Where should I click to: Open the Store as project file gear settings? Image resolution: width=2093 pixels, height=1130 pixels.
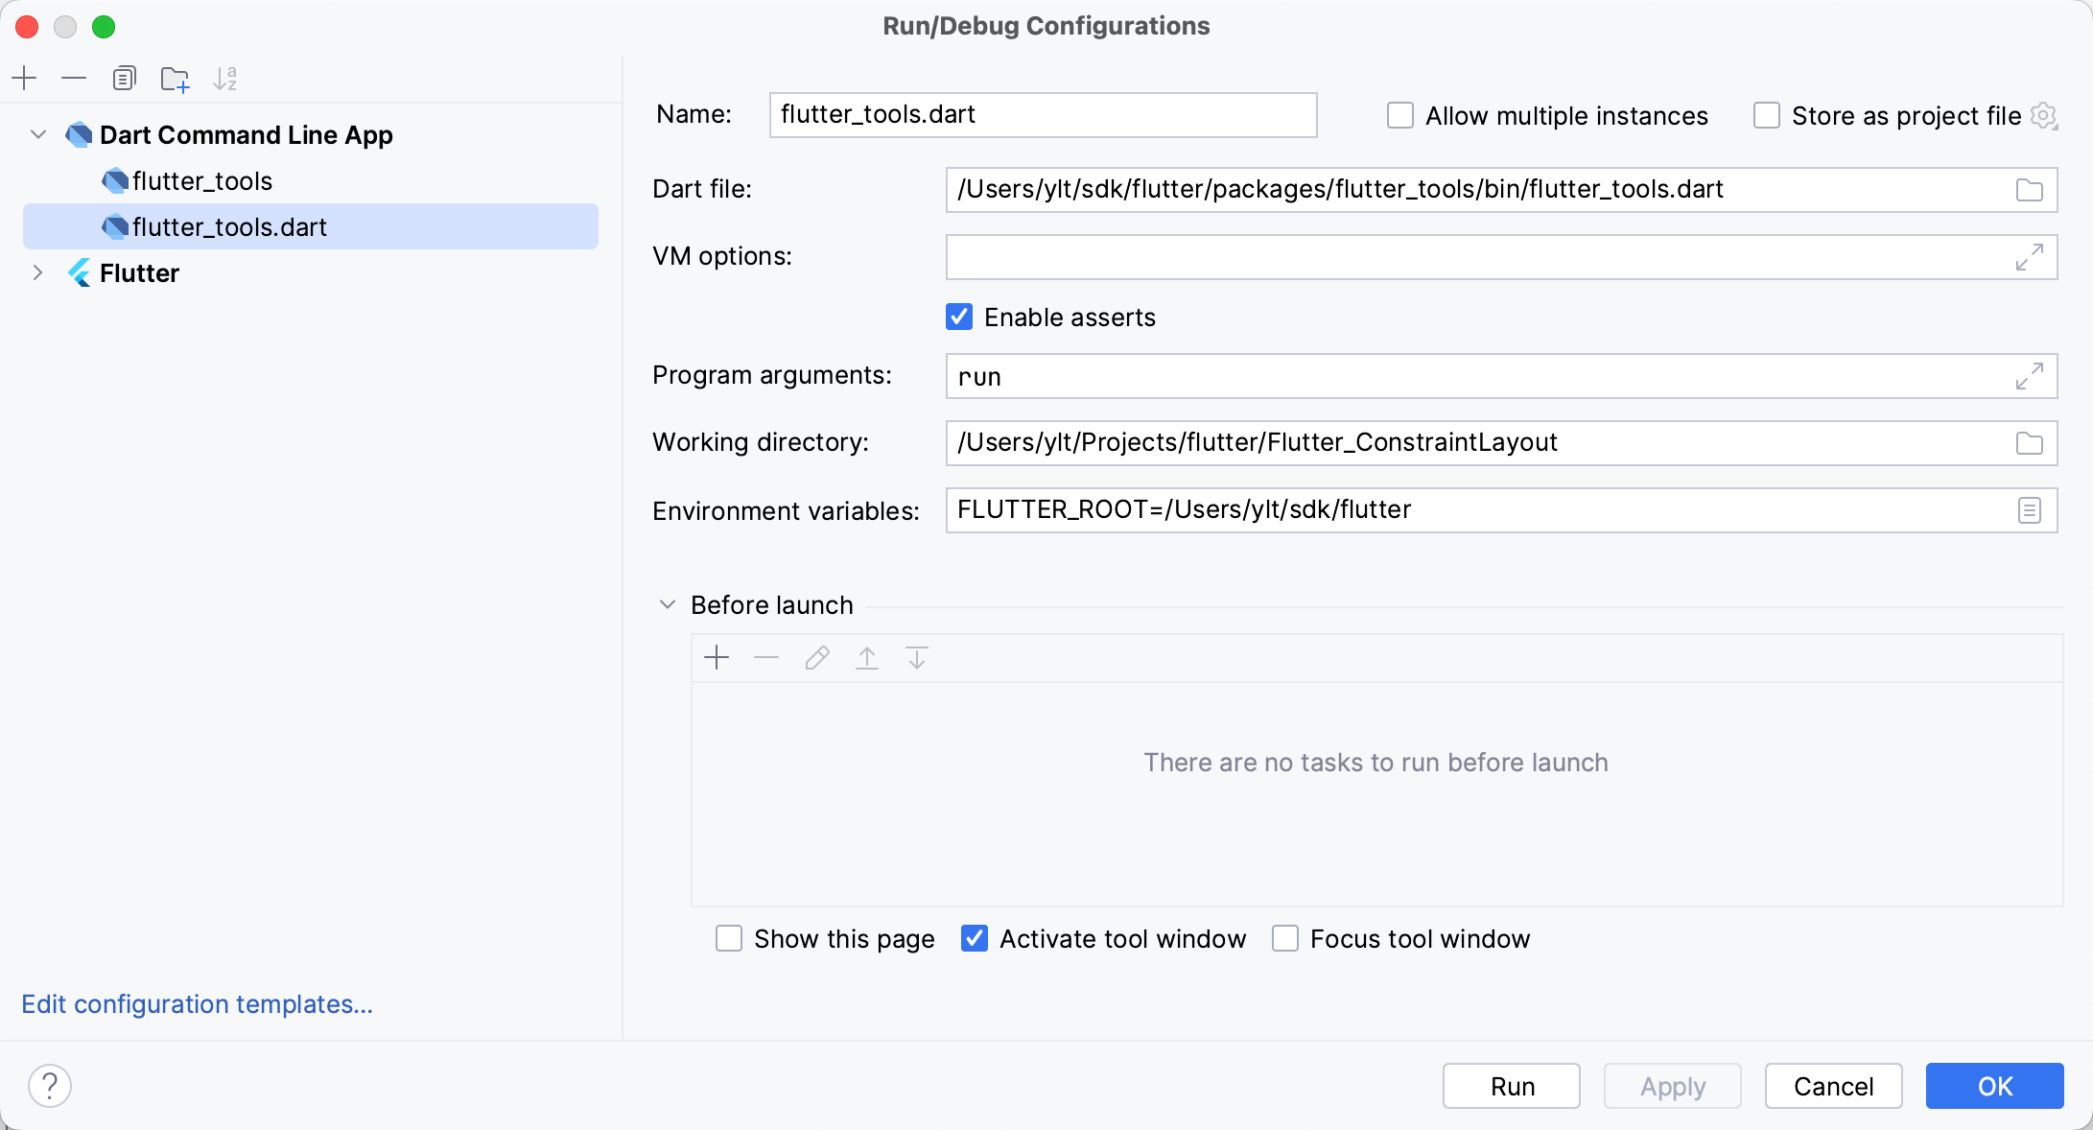point(2044,116)
